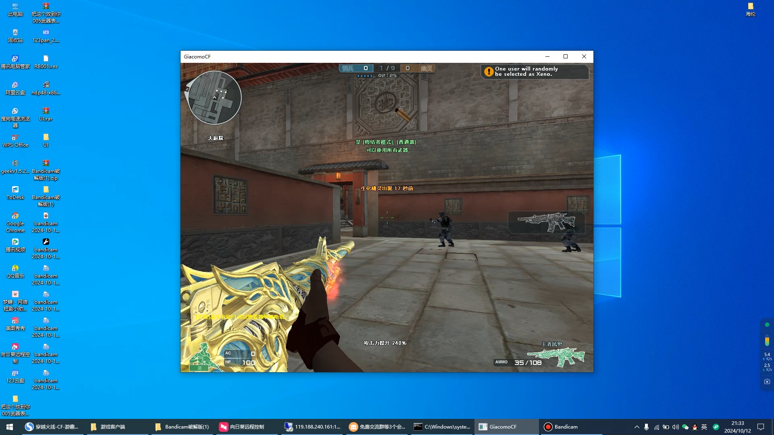774x435 pixels.
Task: Click the green weapon skin icon bottom-right
Action: click(x=559, y=357)
